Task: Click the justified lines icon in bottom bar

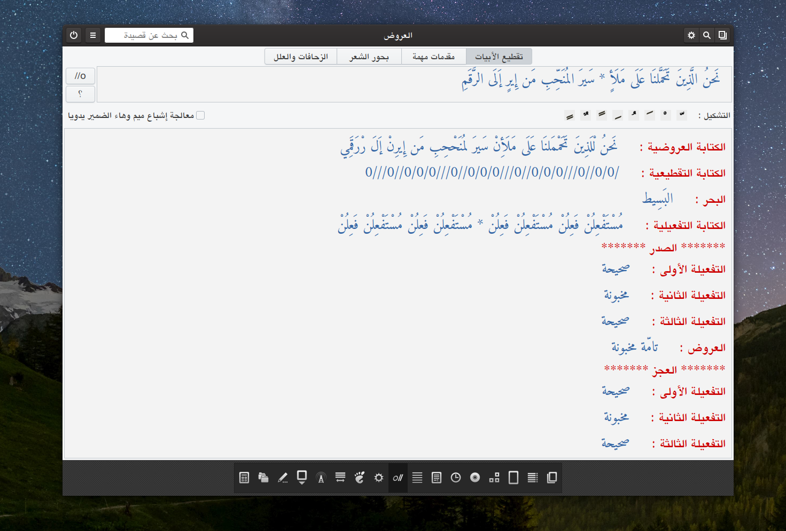Action: pos(417,478)
